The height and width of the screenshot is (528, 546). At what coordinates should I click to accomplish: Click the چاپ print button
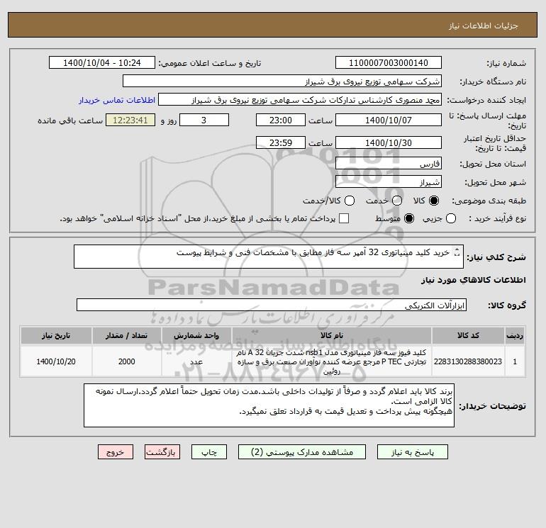click(209, 452)
